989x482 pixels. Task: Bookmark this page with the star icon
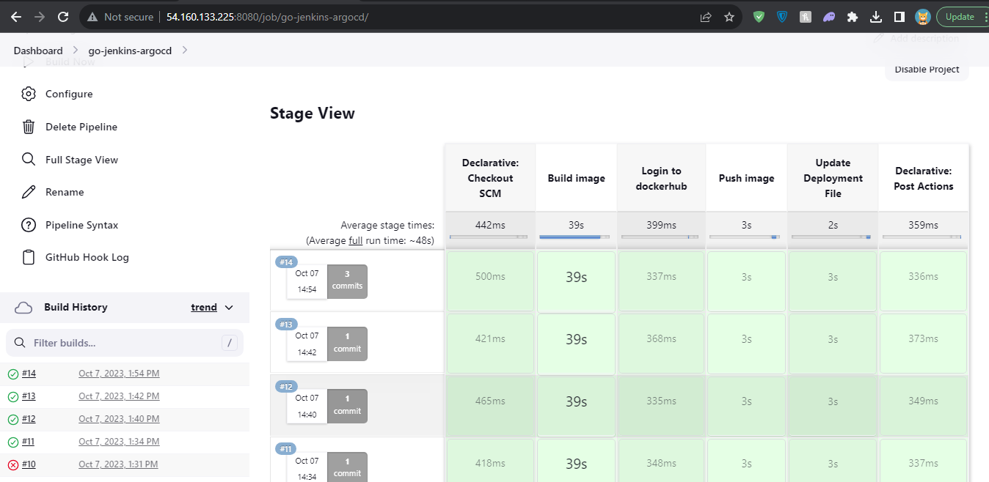pyautogui.click(x=729, y=17)
